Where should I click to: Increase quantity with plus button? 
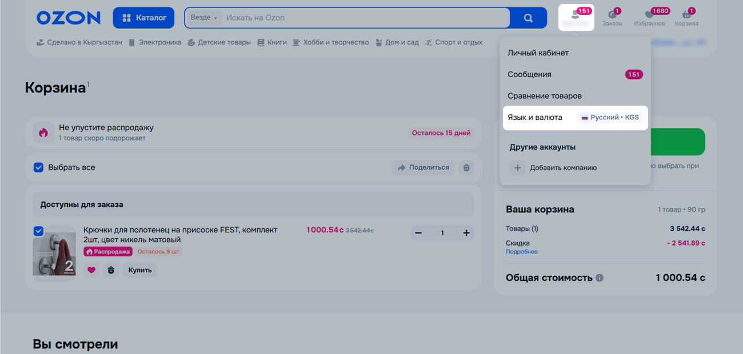point(466,233)
